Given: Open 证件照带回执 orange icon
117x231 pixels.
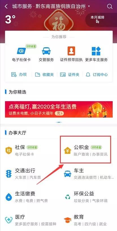Looking at the screenshot, I should pyautogui.click(x=71, y=51).
